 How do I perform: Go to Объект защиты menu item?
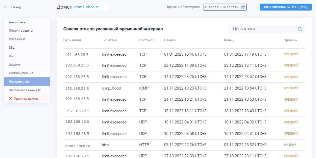tap(21, 31)
